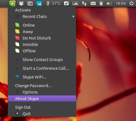The width and height of the screenshot is (136, 121).
Task: Click the Offline status cloud icon
Action: pyautogui.click(x=17, y=51)
